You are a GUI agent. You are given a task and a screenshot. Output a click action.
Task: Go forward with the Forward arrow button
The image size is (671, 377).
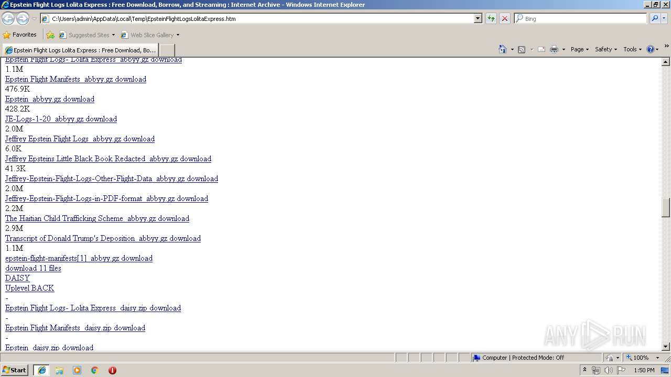point(23,18)
